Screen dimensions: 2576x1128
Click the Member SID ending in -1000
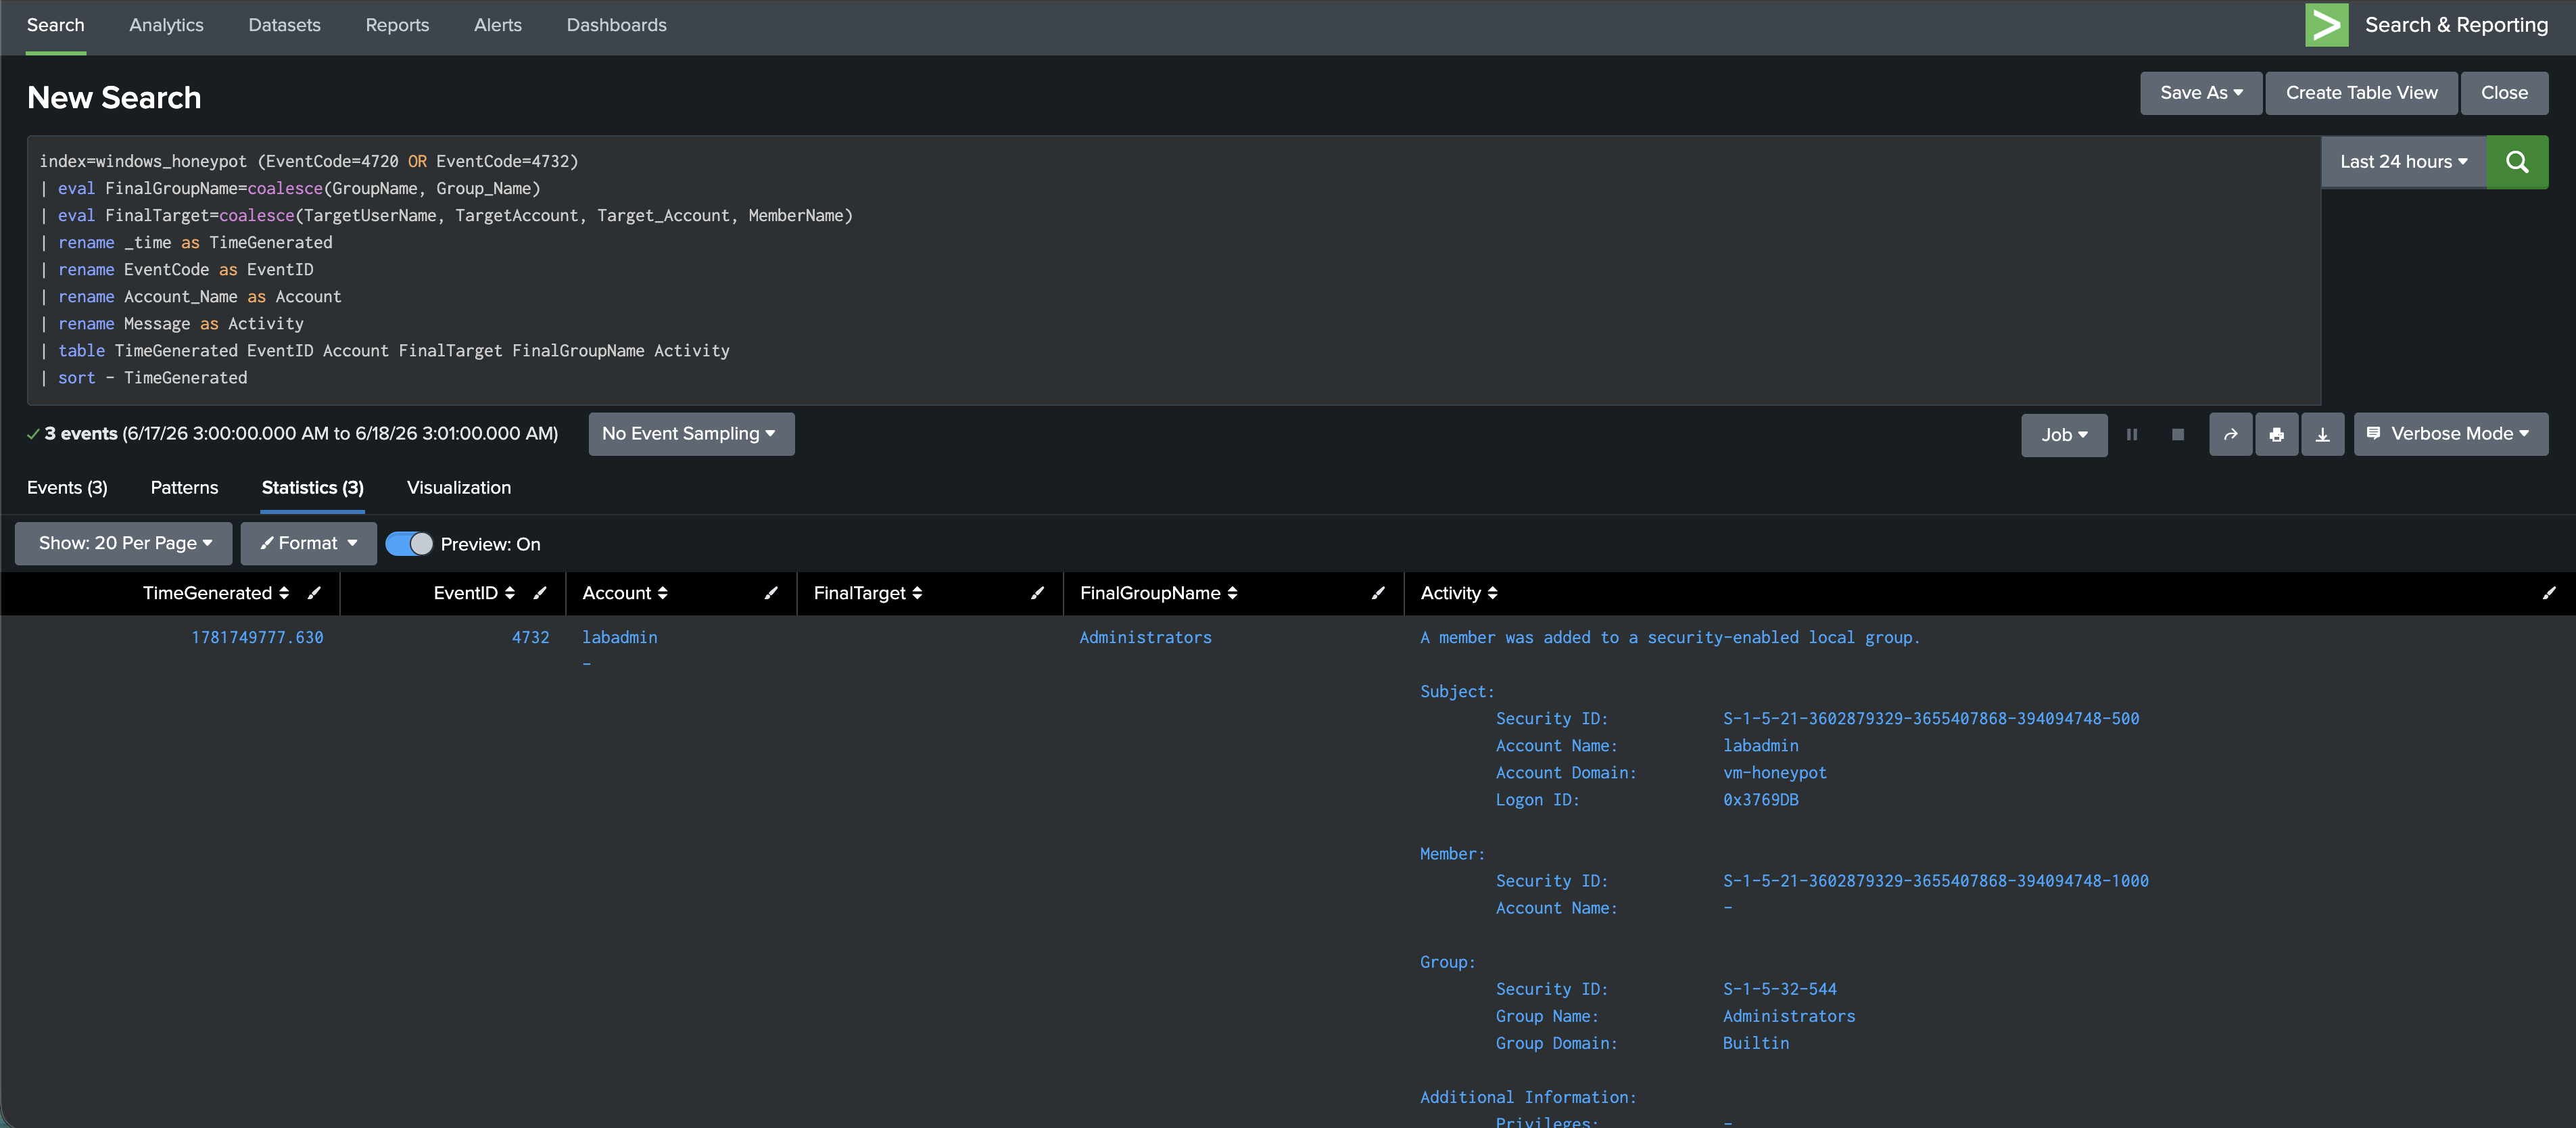[x=1935, y=881]
